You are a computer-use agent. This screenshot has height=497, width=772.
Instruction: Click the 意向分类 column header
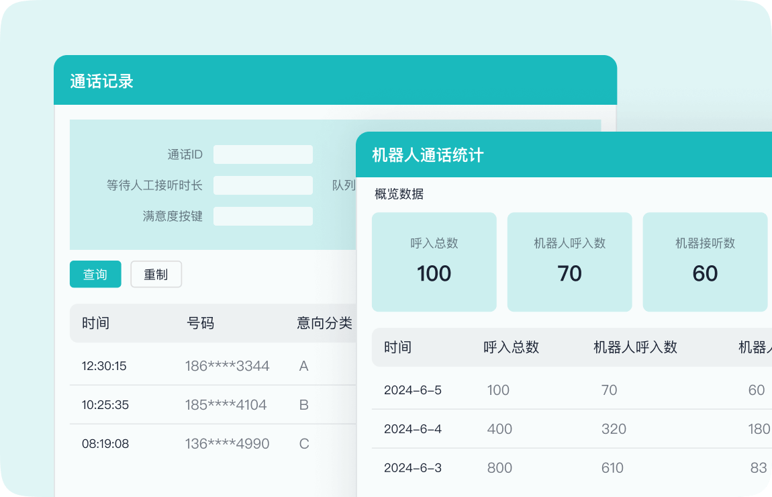pos(324,323)
